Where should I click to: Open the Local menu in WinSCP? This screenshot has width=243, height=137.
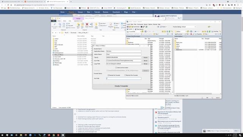pos(128,24)
